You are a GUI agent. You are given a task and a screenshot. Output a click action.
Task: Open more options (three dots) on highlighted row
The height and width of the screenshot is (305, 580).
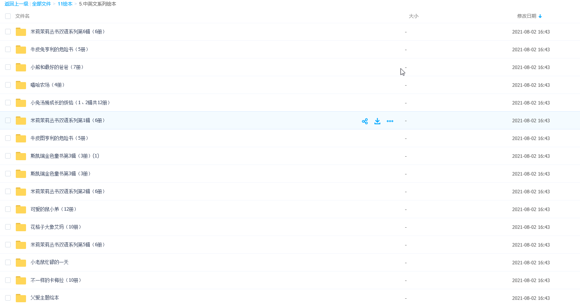[x=390, y=121]
